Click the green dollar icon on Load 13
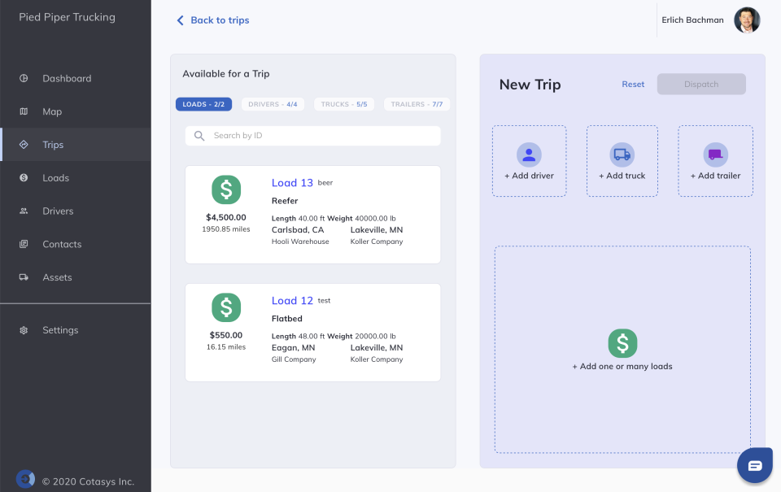Screen dimensions: 781x492 click(225, 189)
